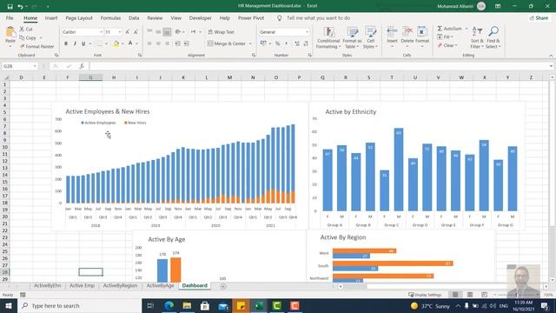This screenshot has height=313, width=556.
Task: Increase font size with the large A icon
Action: 128,32
